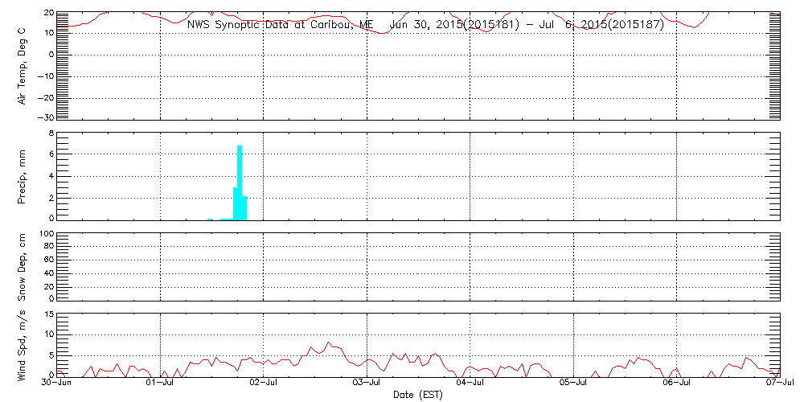This screenshot has width=804, height=402.
Task: Click the tallest cyan precipitation bar
Action: coord(240,182)
